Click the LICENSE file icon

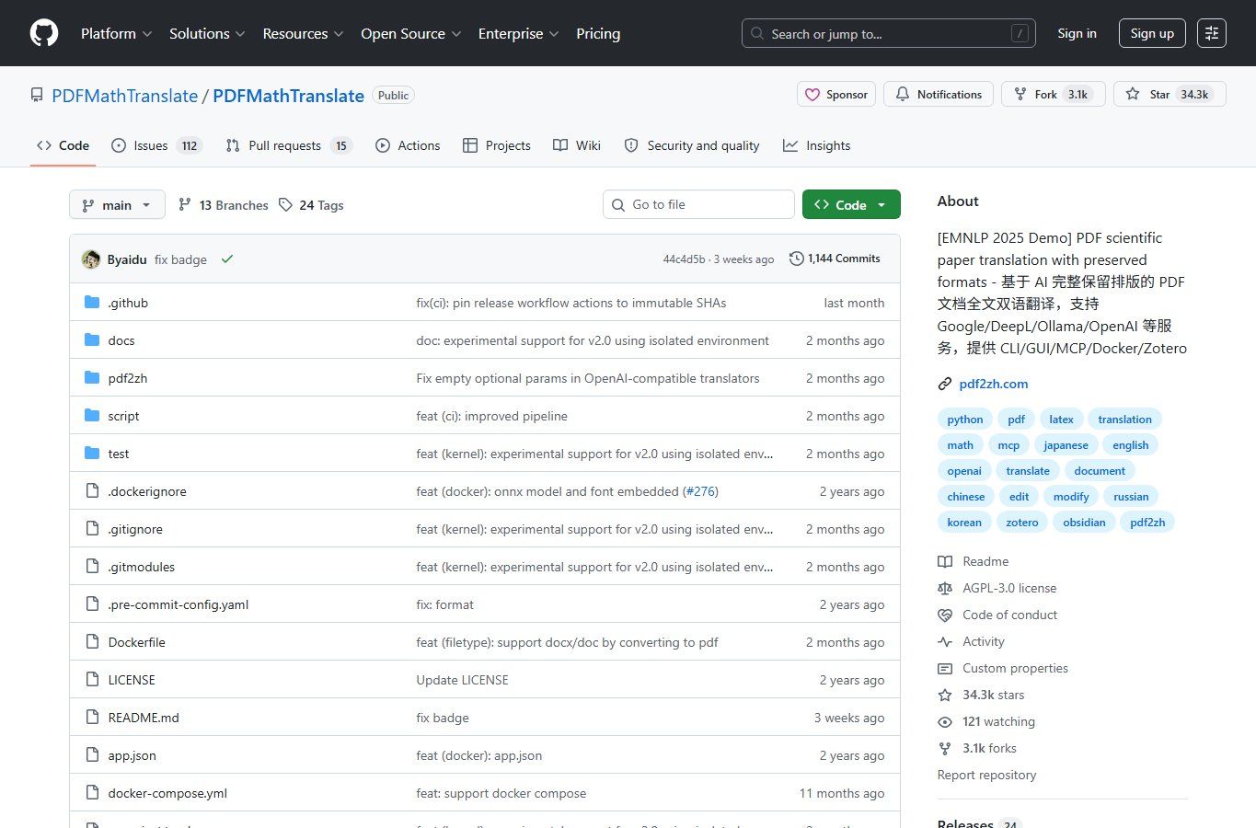[x=92, y=680]
